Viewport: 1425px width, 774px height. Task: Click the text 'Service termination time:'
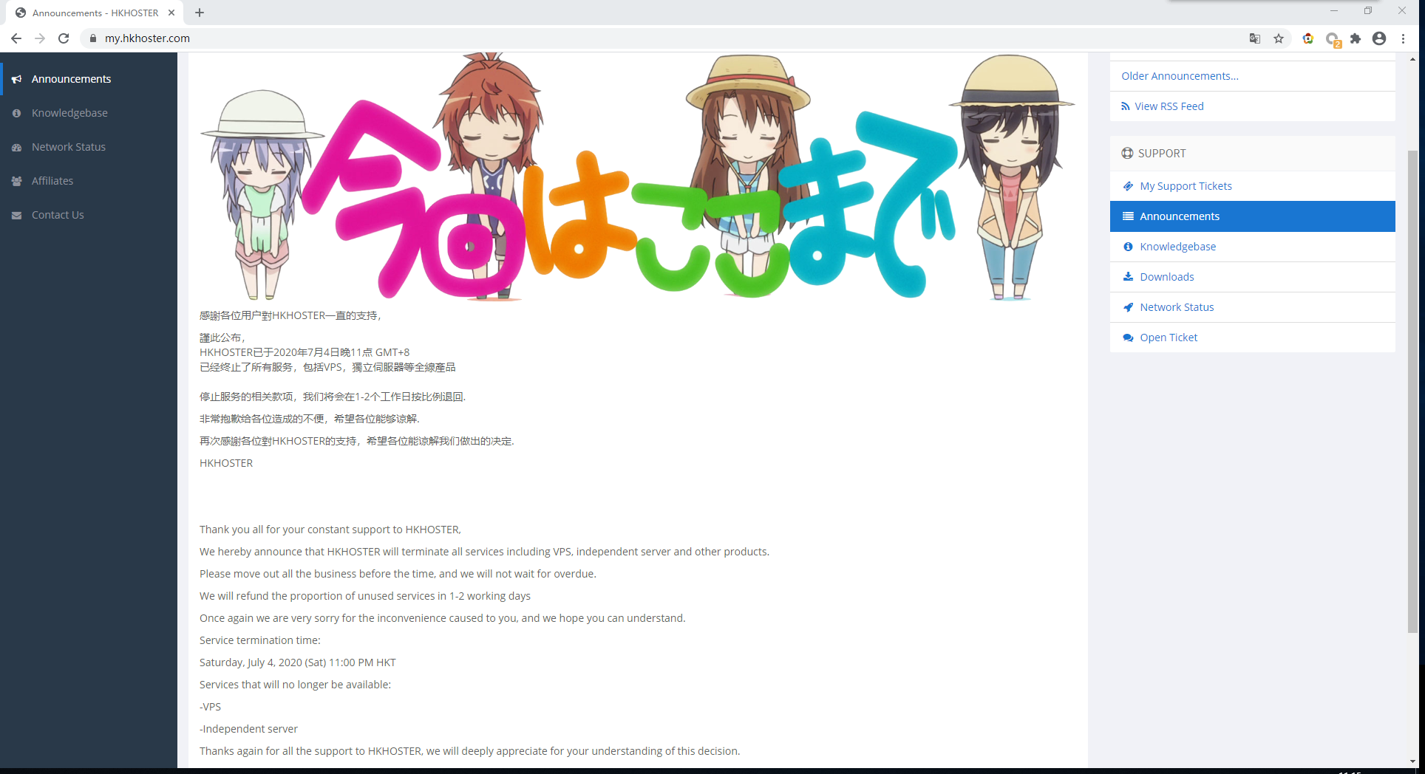point(260,640)
